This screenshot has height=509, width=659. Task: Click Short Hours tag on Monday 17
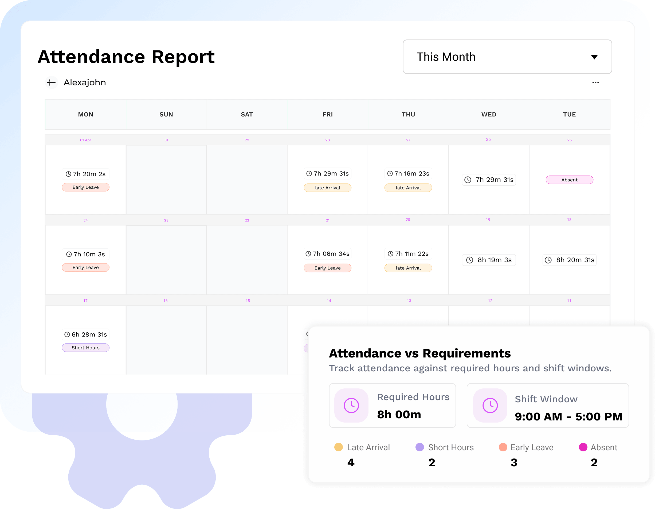86,348
